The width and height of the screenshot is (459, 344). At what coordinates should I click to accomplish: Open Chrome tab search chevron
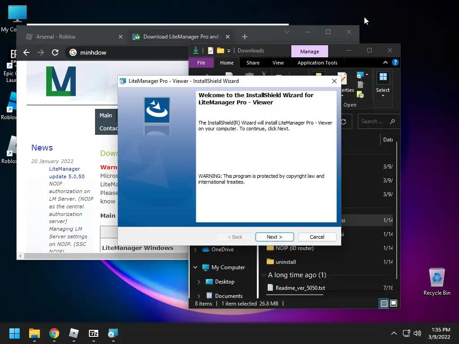coord(287,32)
